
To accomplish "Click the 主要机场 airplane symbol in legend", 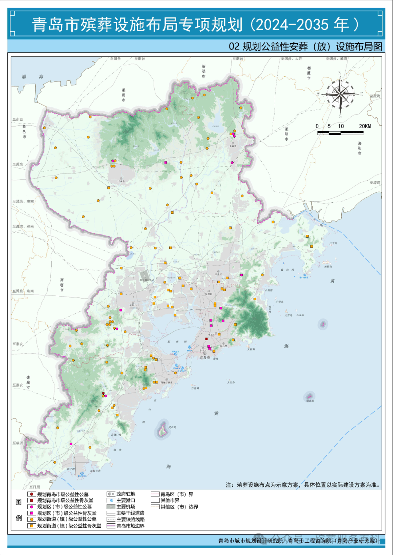I will click(x=111, y=507).
